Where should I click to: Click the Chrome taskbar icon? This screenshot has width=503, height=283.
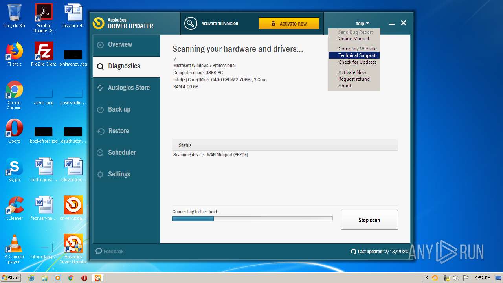pyautogui.click(x=71, y=278)
